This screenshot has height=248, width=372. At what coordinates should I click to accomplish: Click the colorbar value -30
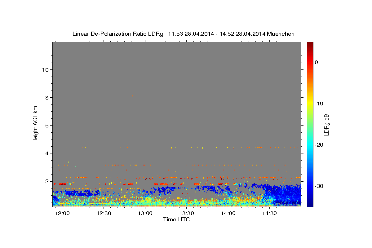(x=319, y=186)
